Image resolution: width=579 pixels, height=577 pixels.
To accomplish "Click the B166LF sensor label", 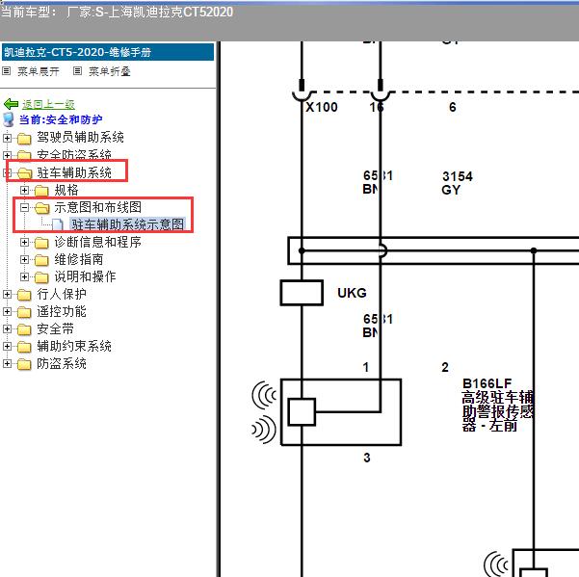I will tap(487, 383).
